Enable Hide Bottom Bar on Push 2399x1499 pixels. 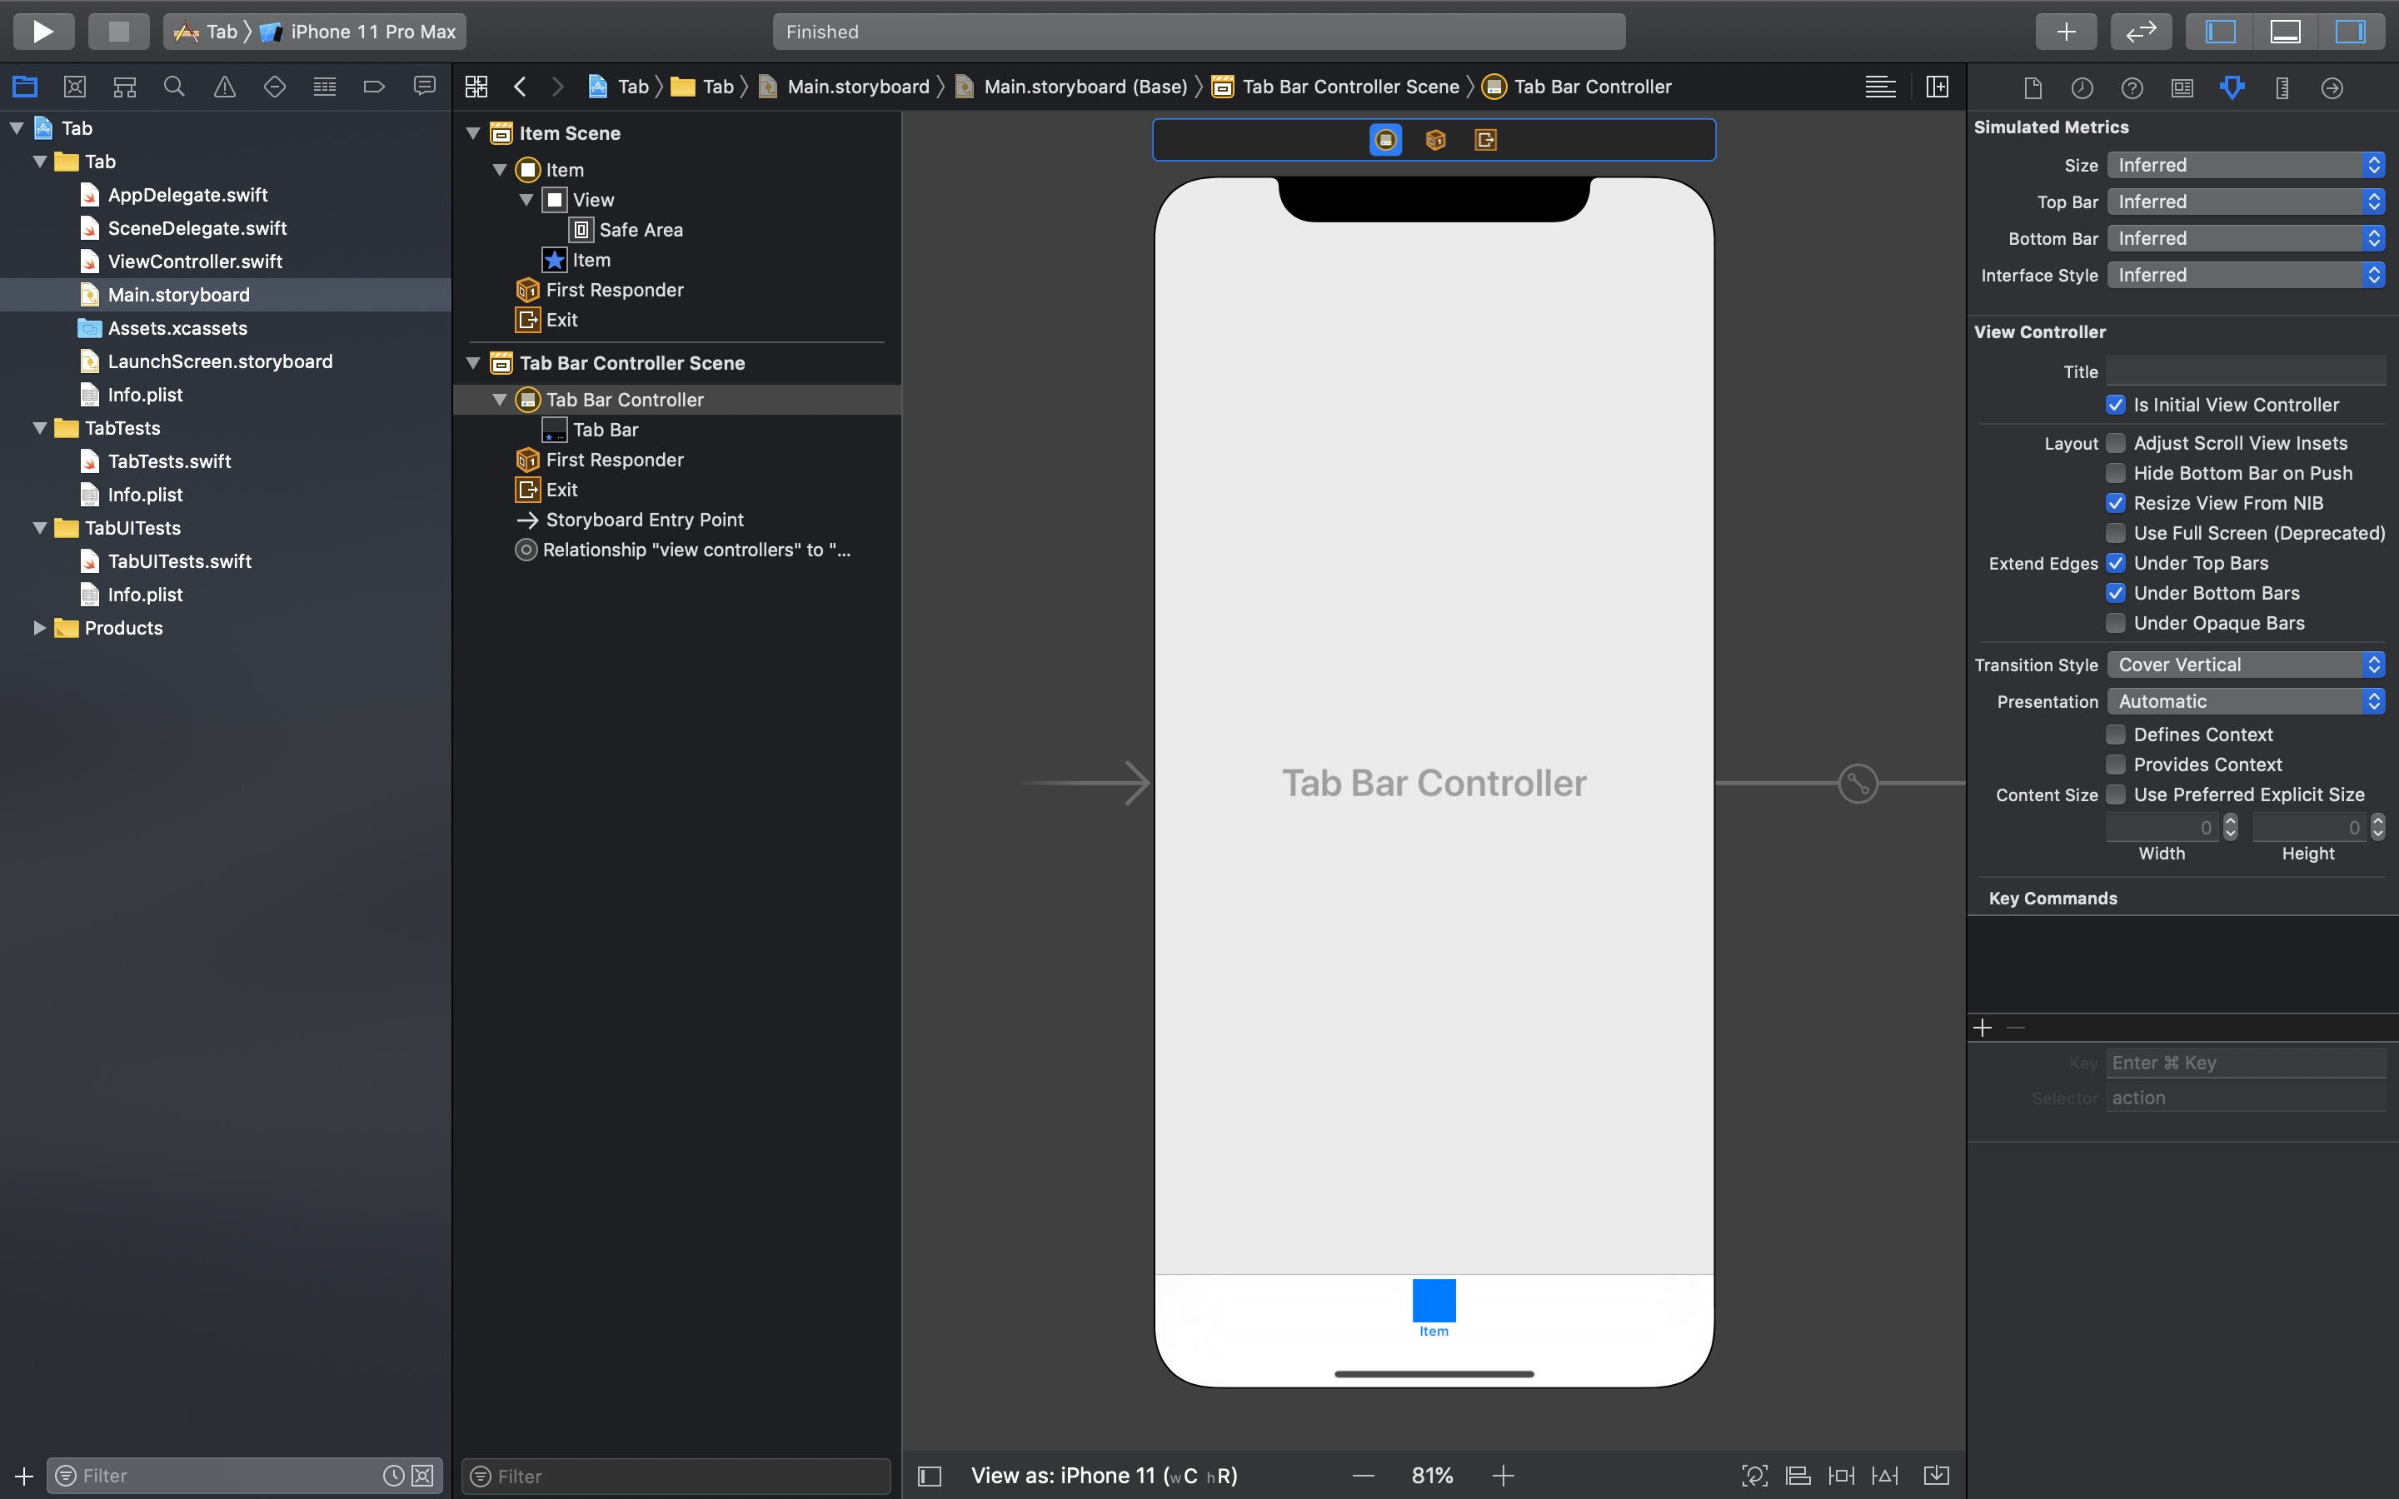pyautogui.click(x=2116, y=473)
